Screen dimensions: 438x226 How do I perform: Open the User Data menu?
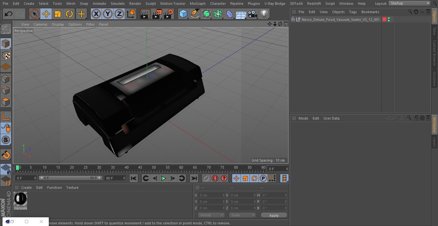pos(331,118)
